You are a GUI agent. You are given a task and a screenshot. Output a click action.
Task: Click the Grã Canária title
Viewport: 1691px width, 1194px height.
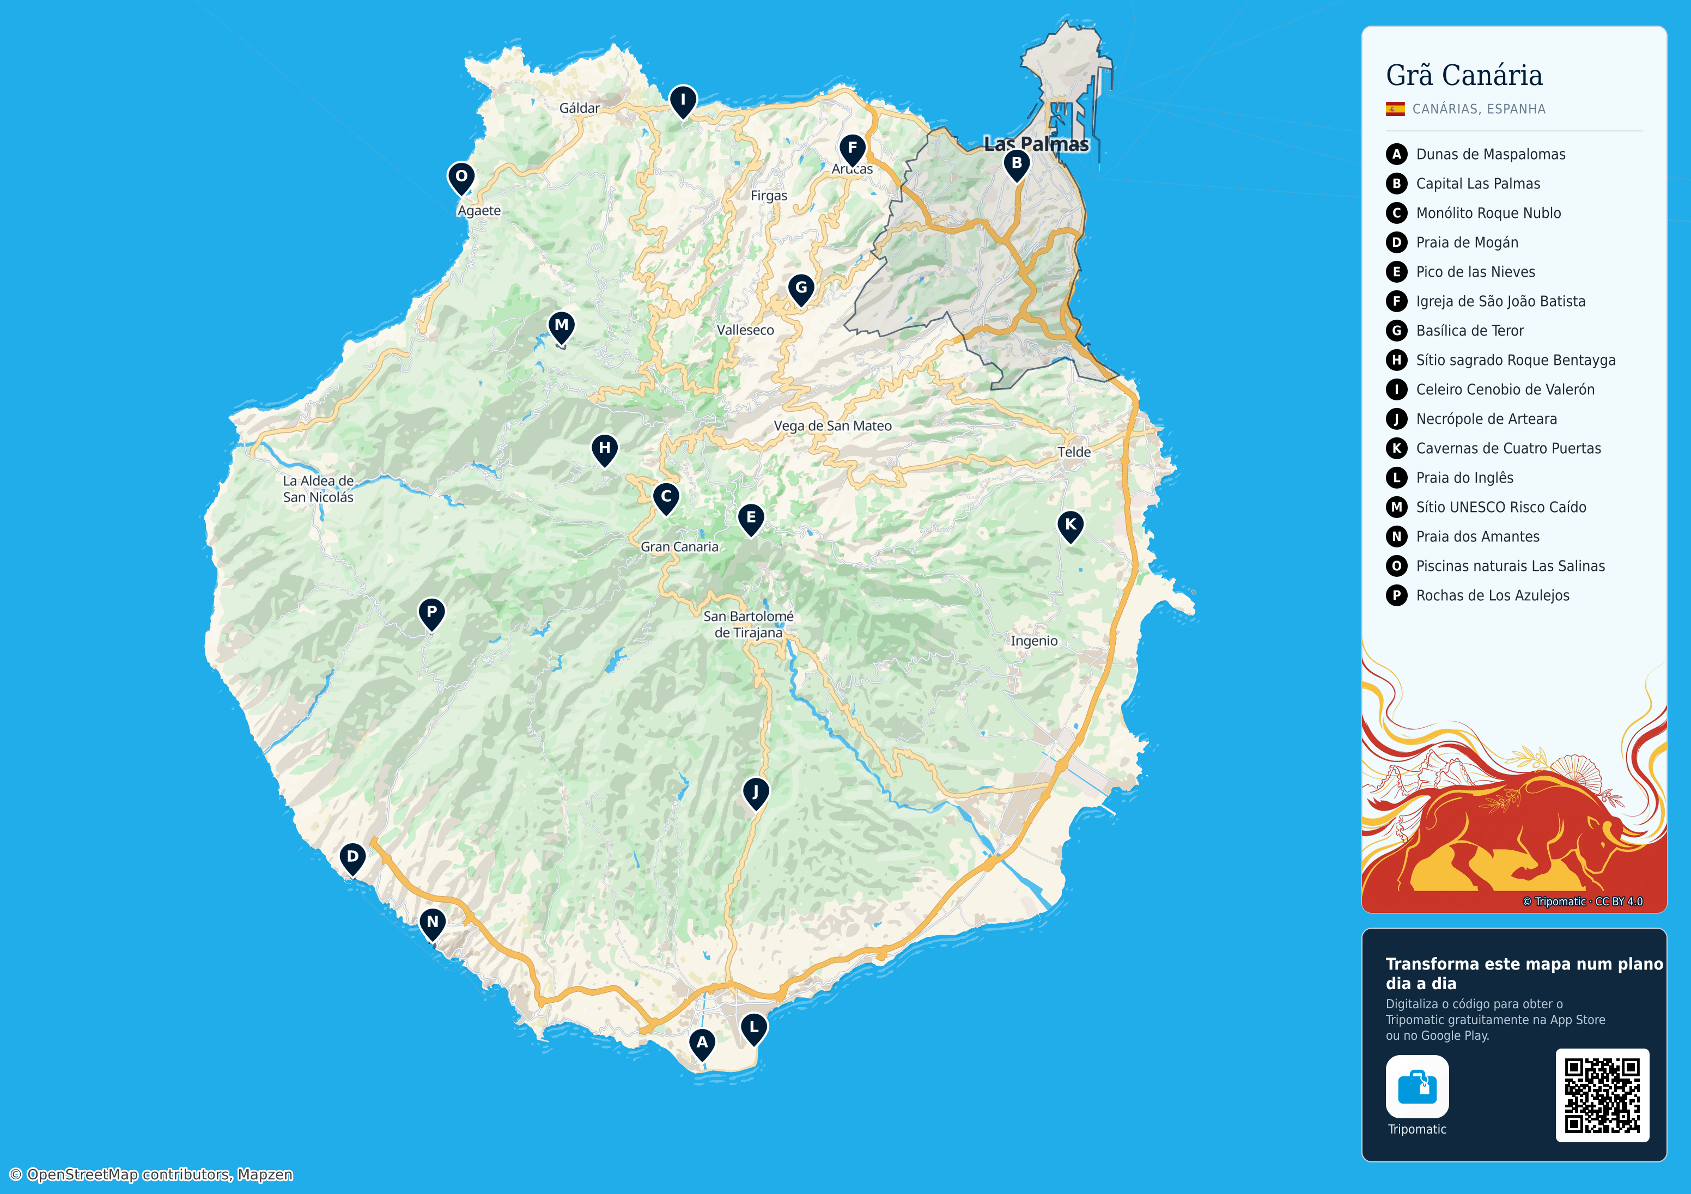(1464, 75)
